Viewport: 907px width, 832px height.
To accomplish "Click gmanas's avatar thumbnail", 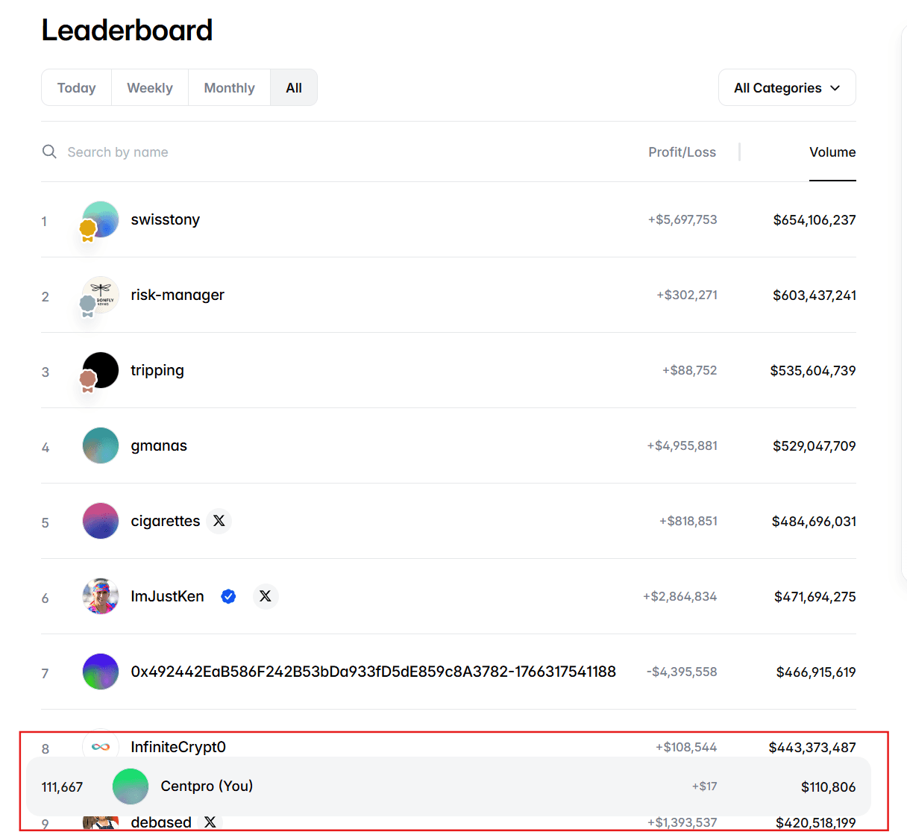I will [100, 445].
